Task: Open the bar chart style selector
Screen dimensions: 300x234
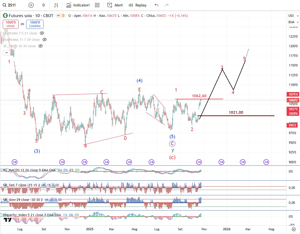Action: [x=56, y=5]
